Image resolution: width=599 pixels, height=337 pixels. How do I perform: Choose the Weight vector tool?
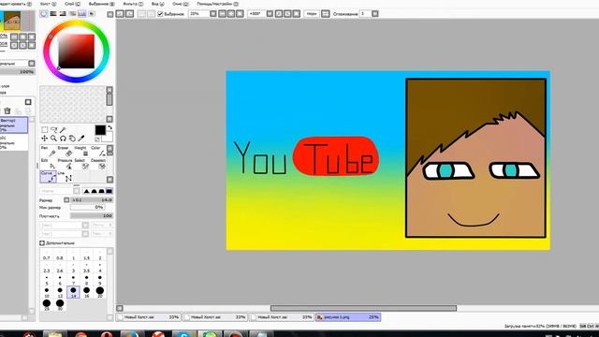[81, 152]
